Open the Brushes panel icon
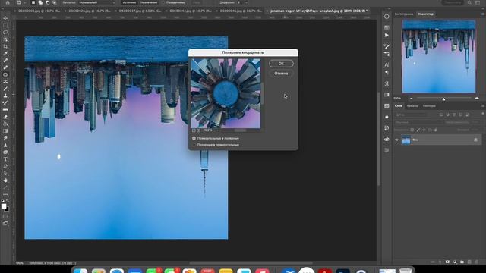Screen dimensions: 486x273 [x=387, y=46]
